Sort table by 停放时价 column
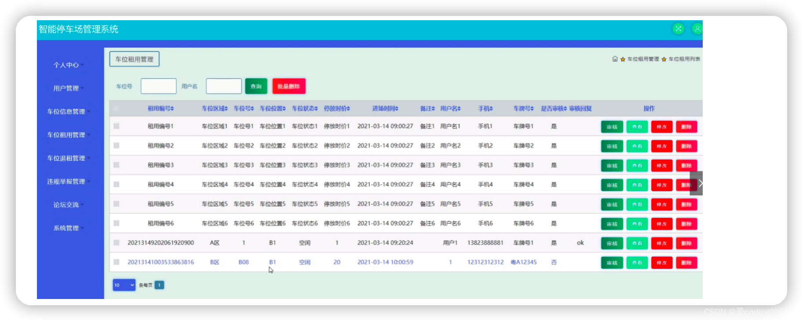This screenshot has width=803, height=321. pos(337,109)
